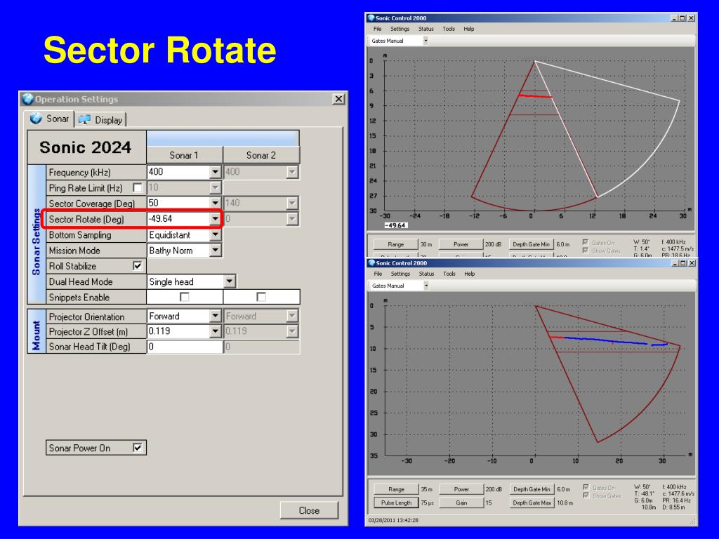
Task: Enable Snippets for Sonar 2
Action: coord(261,297)
